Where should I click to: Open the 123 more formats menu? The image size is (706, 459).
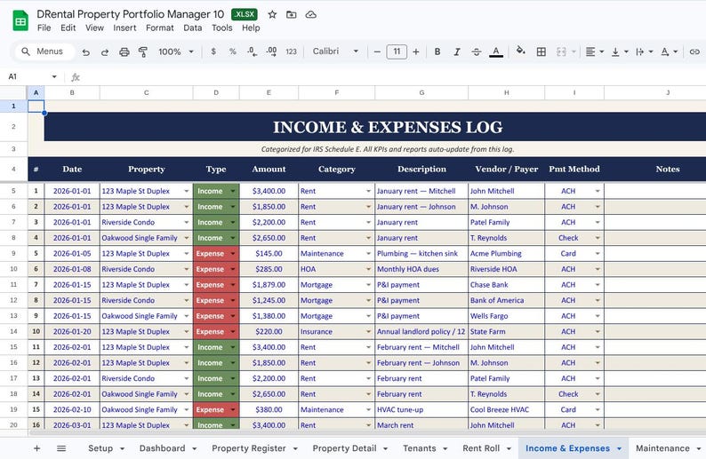pos(292,51)
